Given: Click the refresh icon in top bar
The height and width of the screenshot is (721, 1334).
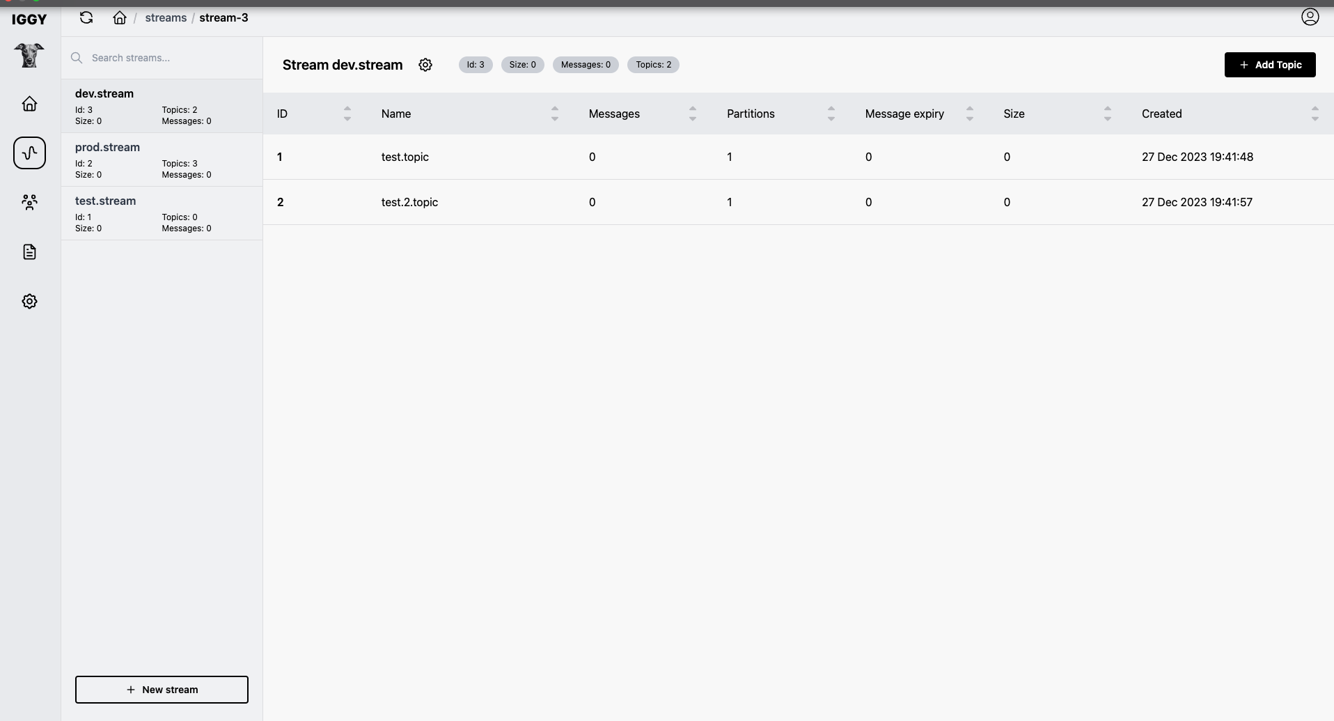Looking at the screenshot, I should pyautogui.click(x=86, y=17).
